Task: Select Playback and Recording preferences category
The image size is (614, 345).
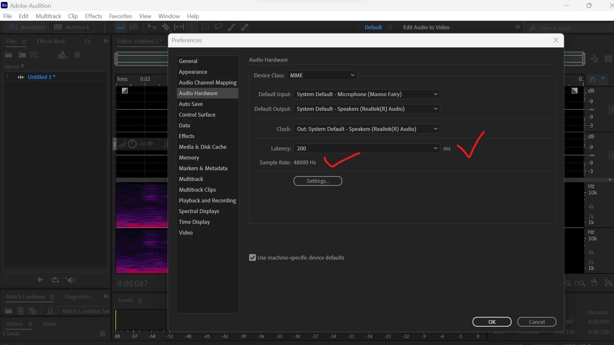Action: 207,200
